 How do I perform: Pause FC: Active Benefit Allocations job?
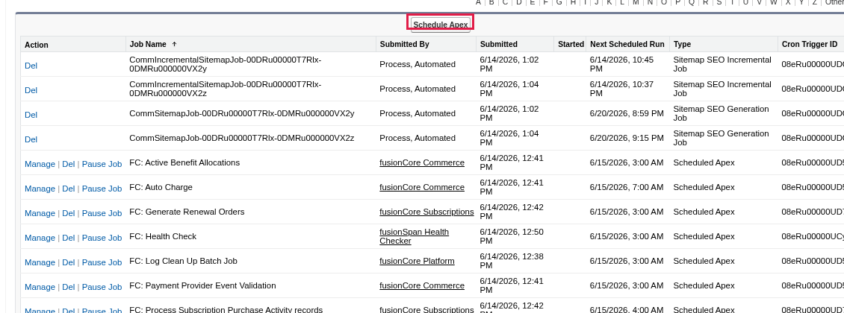tap(102, 164)
